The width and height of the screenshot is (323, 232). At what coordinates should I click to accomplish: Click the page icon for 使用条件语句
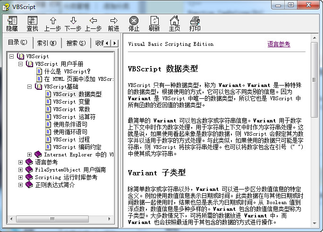point(48,124)
